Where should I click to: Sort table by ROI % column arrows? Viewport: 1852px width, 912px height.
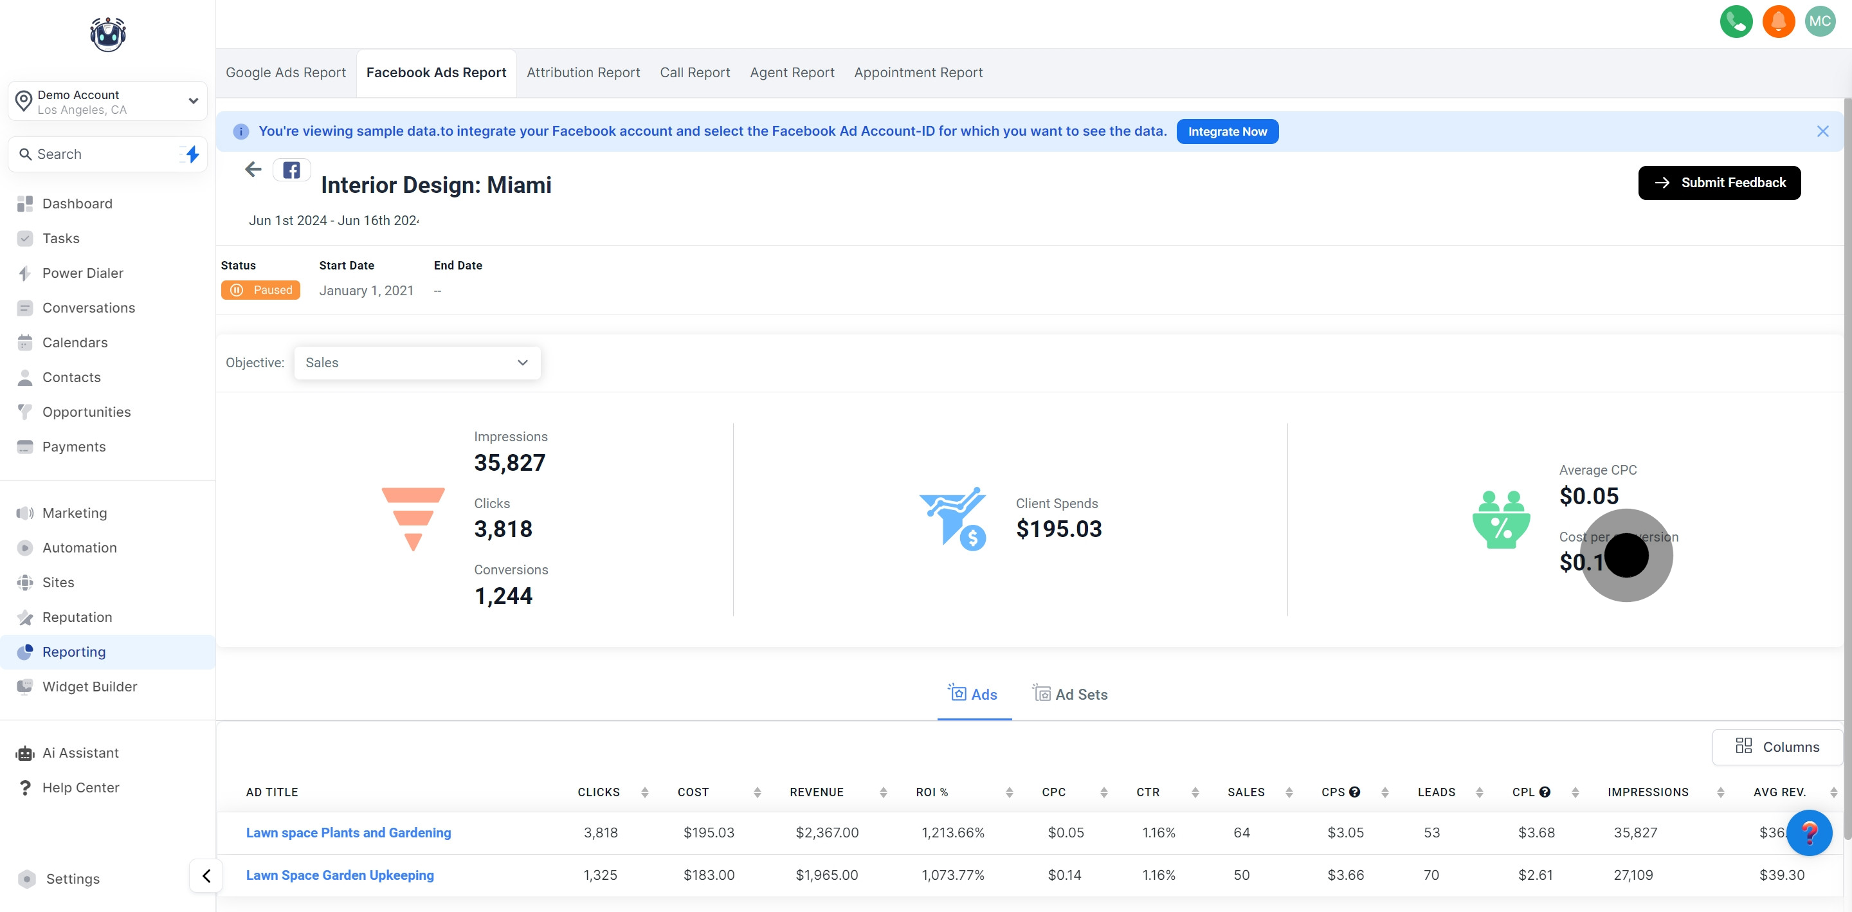pos(1009,792)
